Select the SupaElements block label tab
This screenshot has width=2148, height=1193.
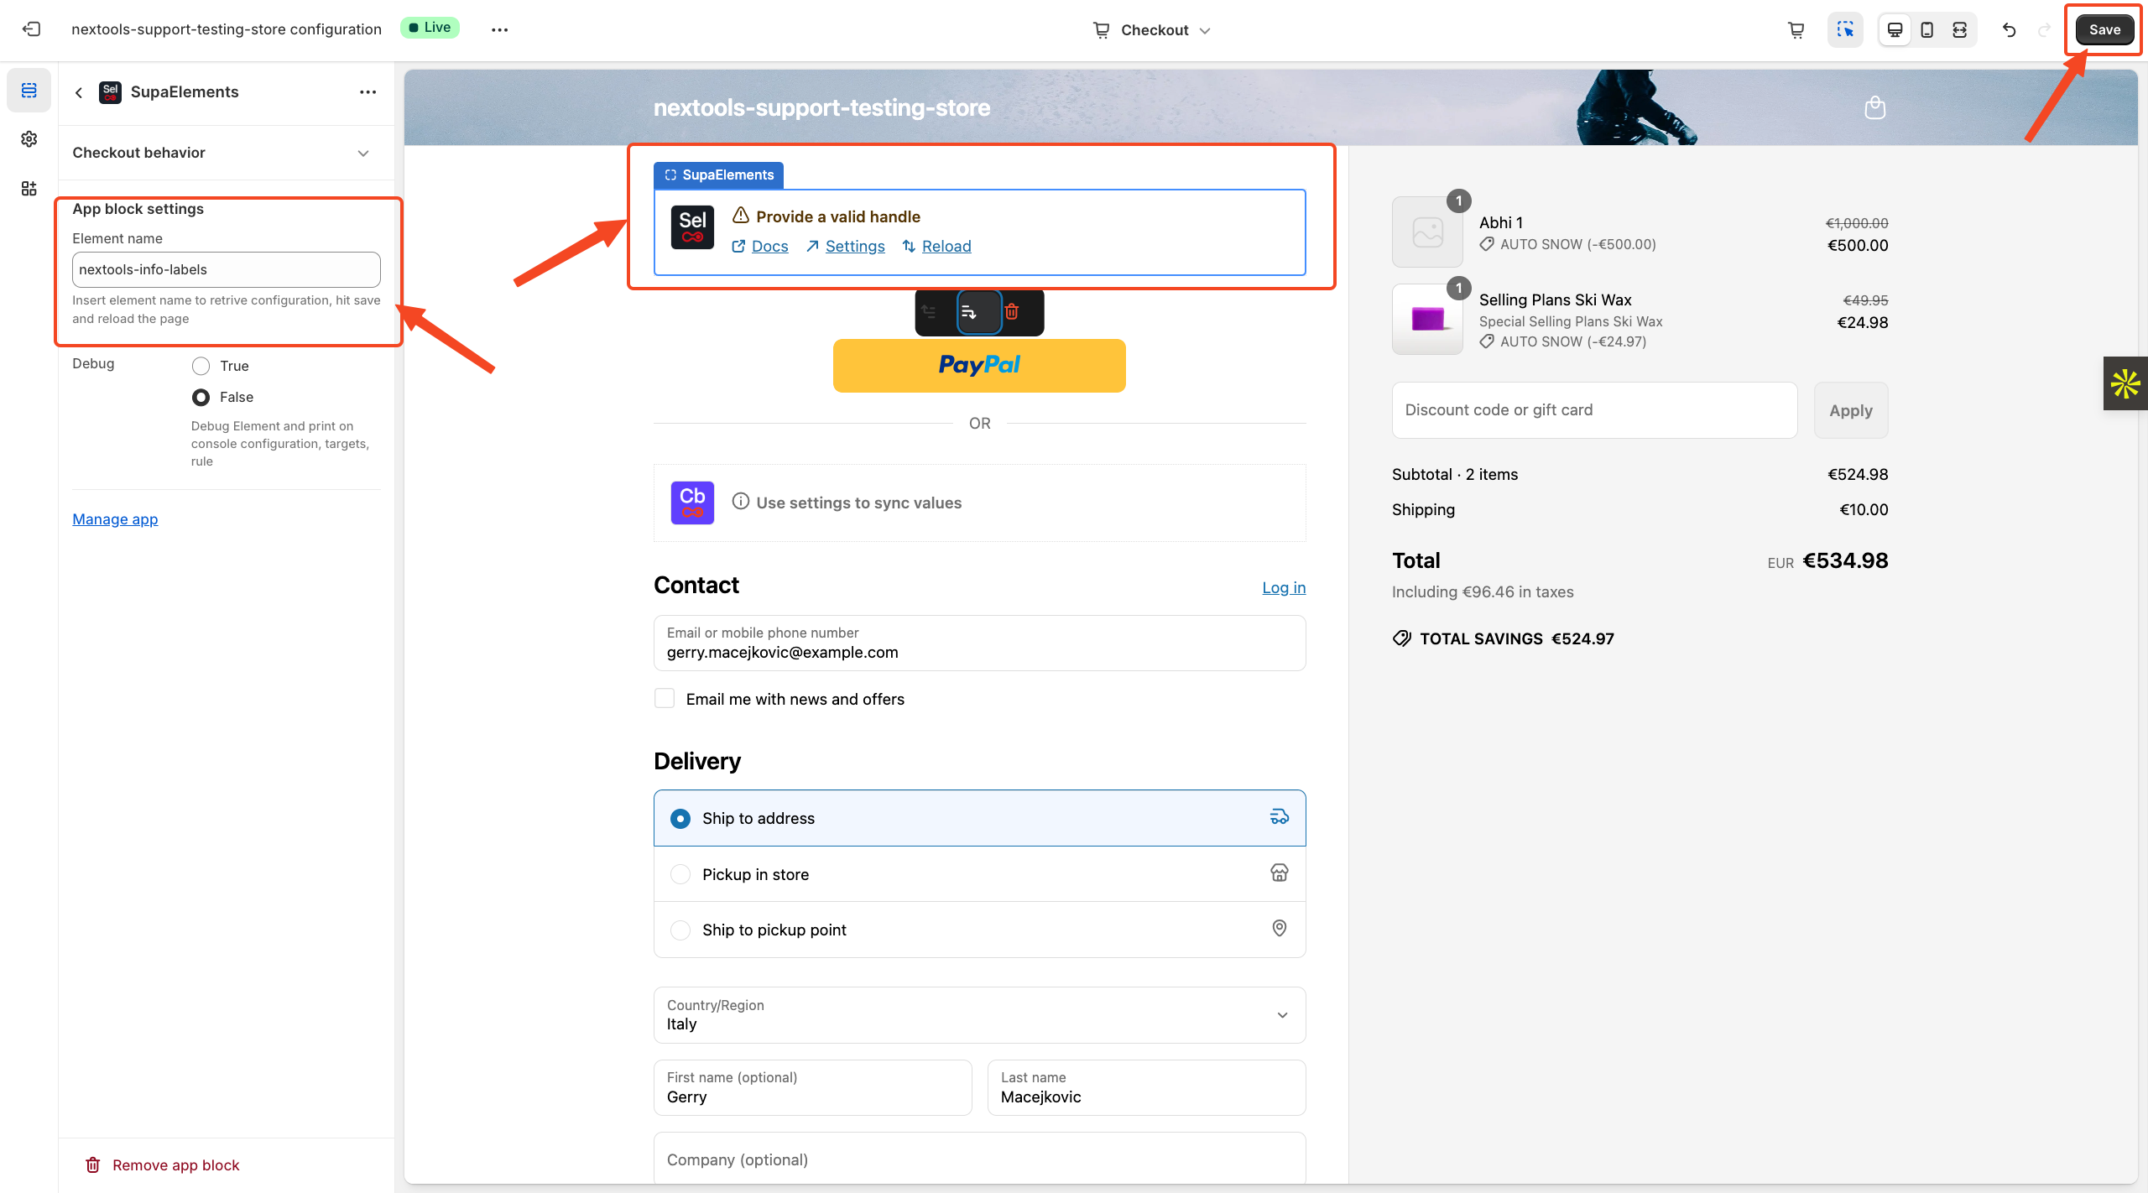click(x=719, y=175)
